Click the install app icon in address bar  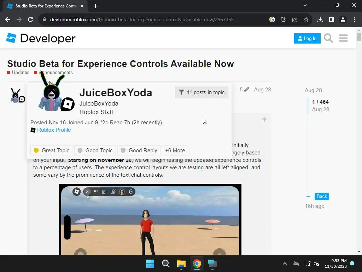[284, 20]
